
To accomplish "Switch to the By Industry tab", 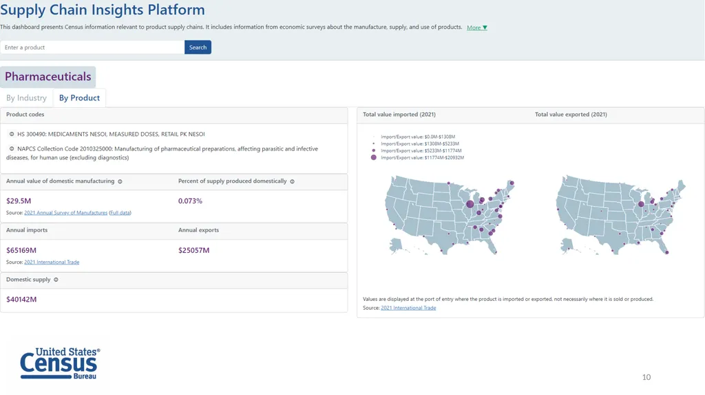I will (x=27, y=98).
